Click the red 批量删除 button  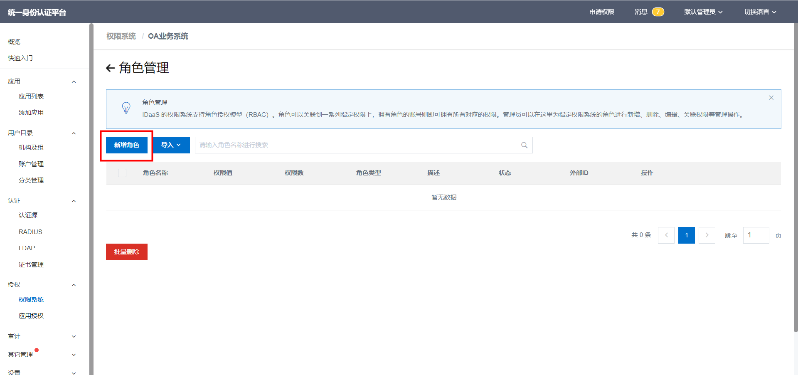127,252
